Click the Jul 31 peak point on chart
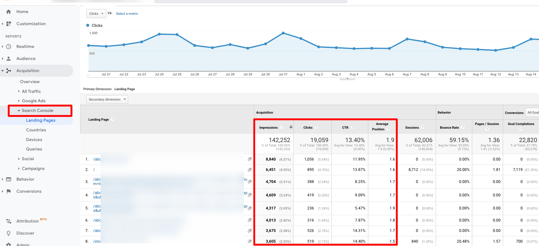Viewport: 539px width, 246px height. tap(283, 33)
